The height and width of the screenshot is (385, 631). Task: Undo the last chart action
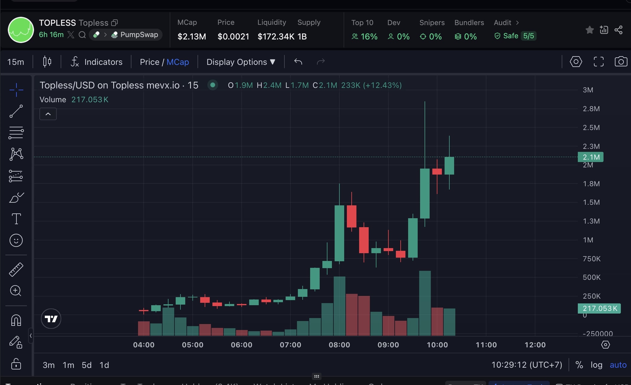[298, 62]
